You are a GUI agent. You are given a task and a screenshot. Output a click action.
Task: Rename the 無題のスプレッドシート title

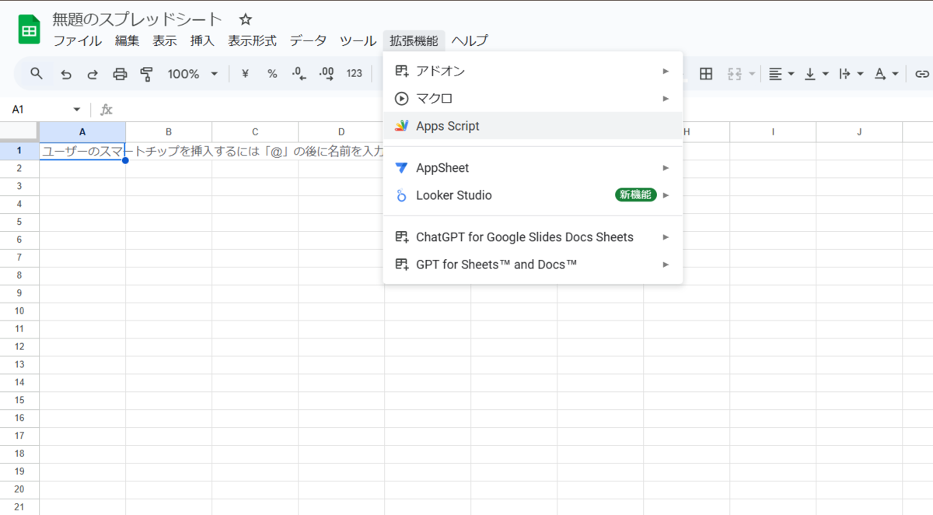[138, 19]
